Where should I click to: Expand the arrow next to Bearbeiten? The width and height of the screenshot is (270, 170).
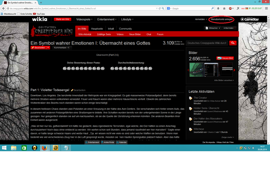[x=48, y=47]
